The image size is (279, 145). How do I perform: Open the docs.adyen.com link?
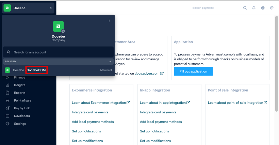pos(147,73)
